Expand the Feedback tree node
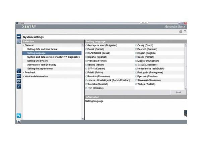The width and height of the screenshot is (201, 143). pos(23,73)
